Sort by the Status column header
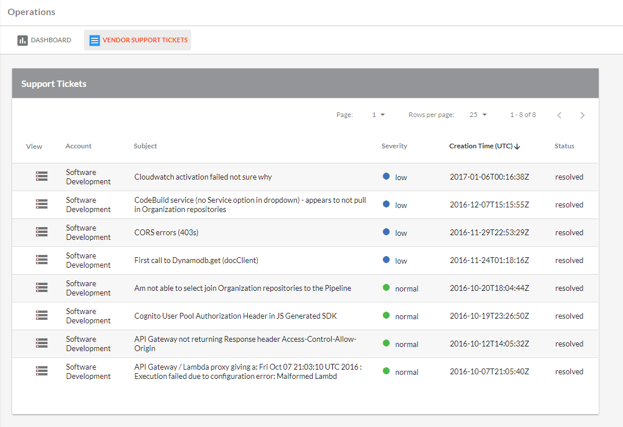The image size is (623, 427). tap(564, 146)
